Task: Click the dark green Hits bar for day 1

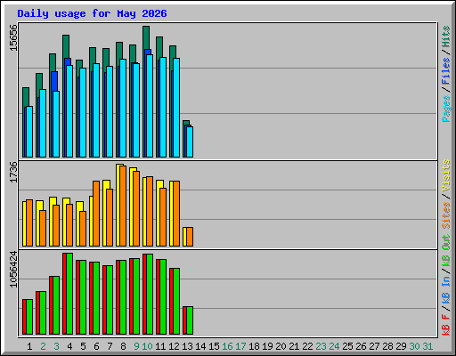Action: [26, 96]
